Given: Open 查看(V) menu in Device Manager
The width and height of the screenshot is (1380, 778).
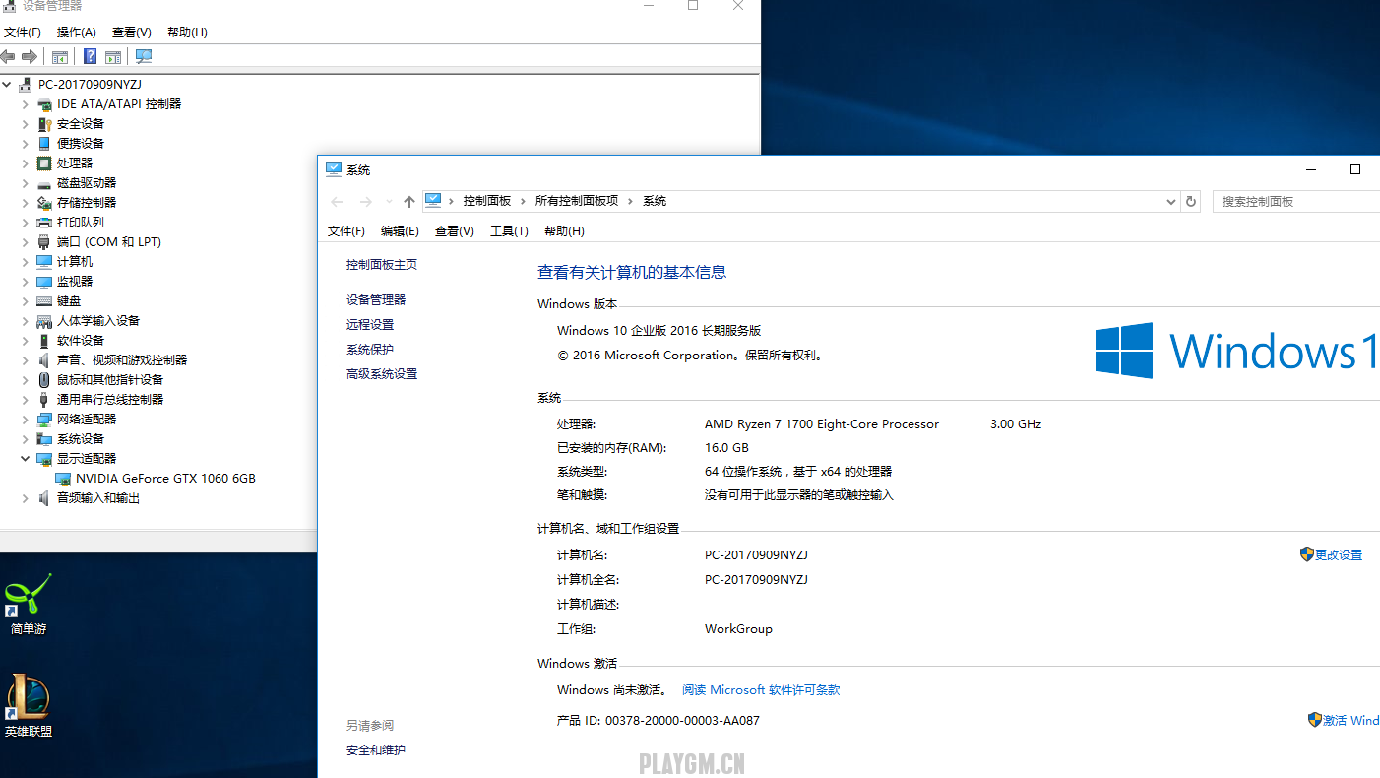Looking at the screenshot, I should [x=132, y=32].
